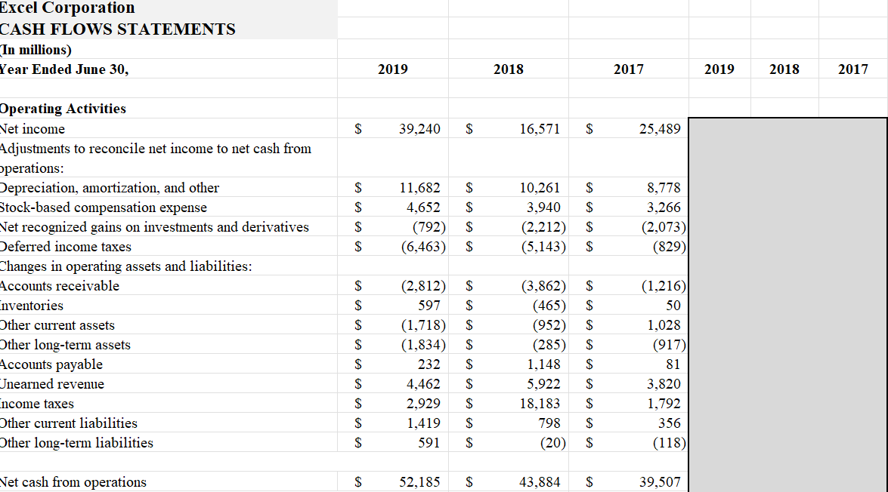Click the first "2019" column header
This screenshot has height=492, width=888.
pyautogui.click(x=392, y=69)
